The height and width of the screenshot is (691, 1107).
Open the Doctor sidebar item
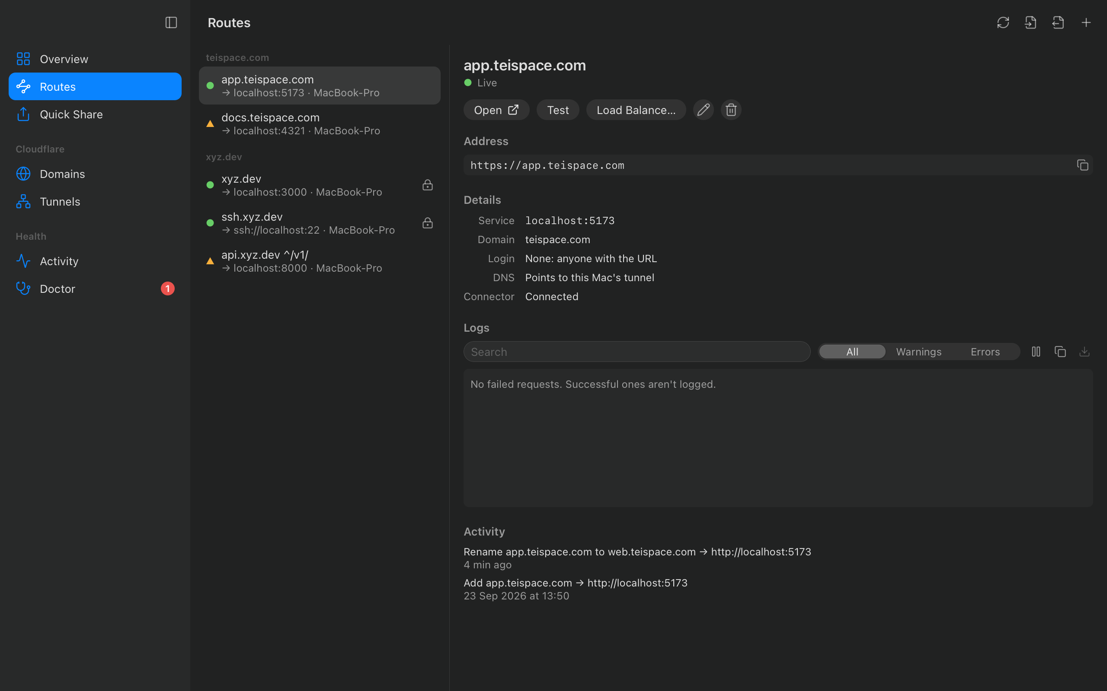coord(95,288)
